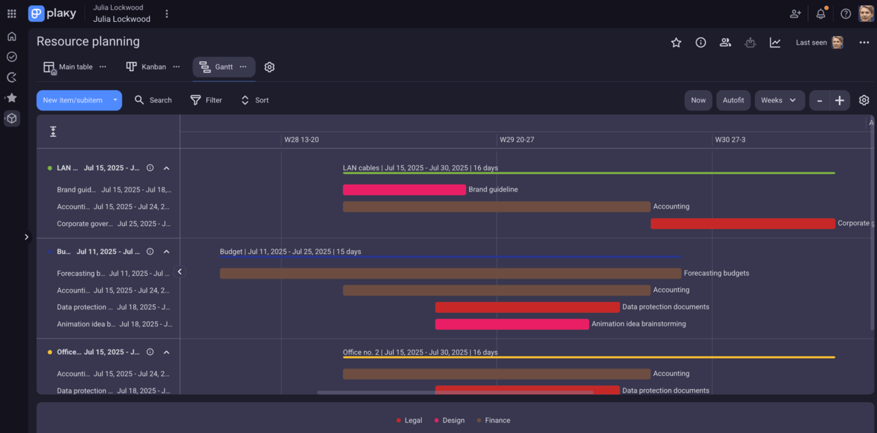Open the Recent activity clock icon

click(x=11, y=77)
